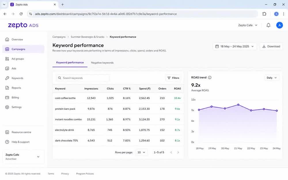
Task: Click the cold coffee bottle keyword
Action: [x=65, y=98]
